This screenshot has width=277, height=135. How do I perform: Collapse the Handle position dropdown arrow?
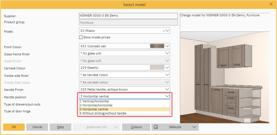[x=167, y=96]
